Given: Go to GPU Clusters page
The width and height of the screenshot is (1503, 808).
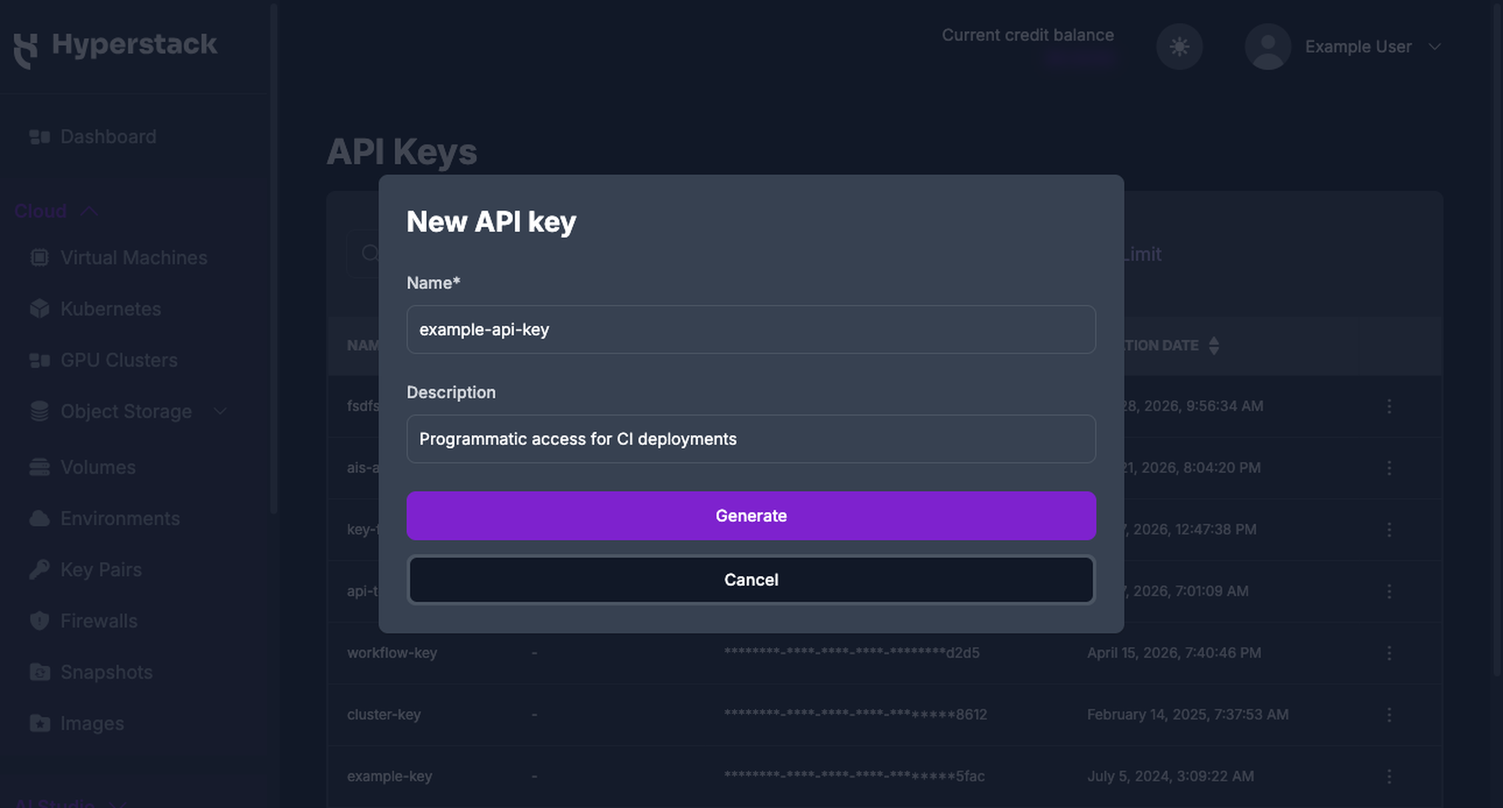Looking at the screenshot, I should (x=119, y=360).
